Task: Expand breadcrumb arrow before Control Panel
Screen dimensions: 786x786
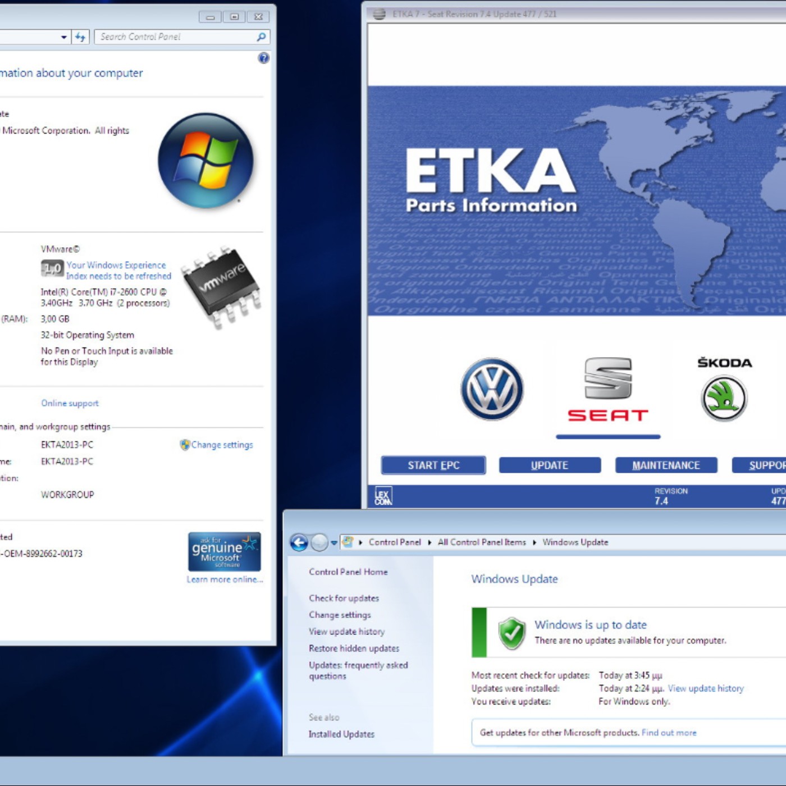Action: tap(360, 542)
